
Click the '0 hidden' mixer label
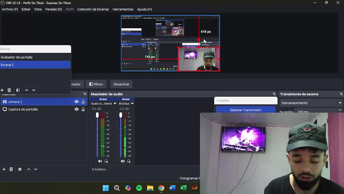coord(99,169)
